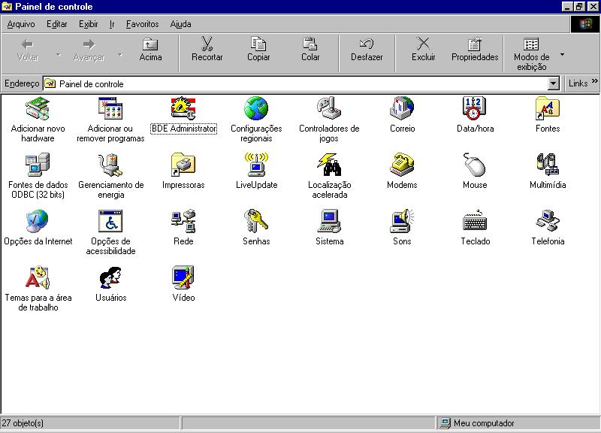
Task: Click the Avançar forward toolbar button
Action: tap(89, 50)
